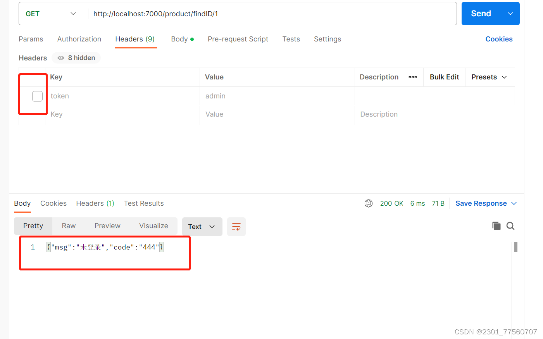
Task: Click the token key cell
Action: click(122, 96)
